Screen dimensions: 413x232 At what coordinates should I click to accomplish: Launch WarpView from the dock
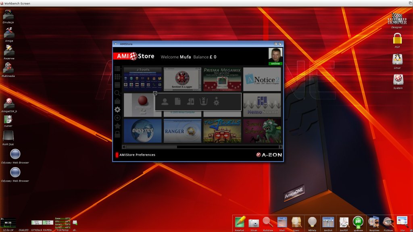[x=374, y=223]
